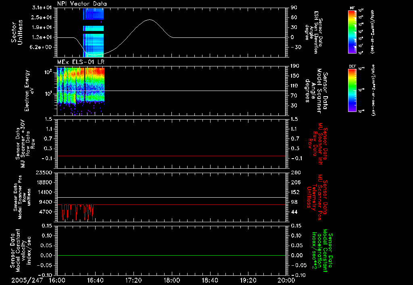
Task: Select the red 'MU Scanner Pos Telemetry' label
Action: point(318,197)
